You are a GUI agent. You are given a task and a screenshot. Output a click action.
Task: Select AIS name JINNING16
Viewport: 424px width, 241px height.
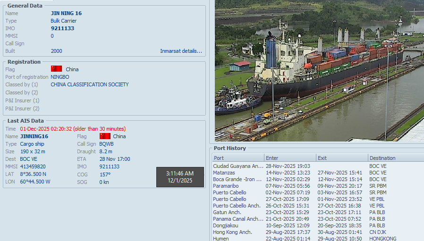tap(34, 136)
